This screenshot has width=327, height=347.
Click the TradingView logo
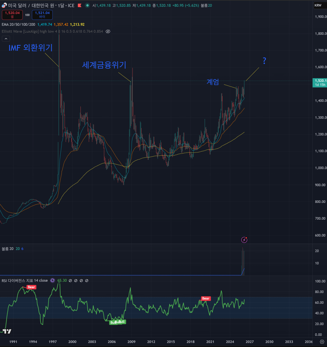pyautogui.click(x=7, y=331)
